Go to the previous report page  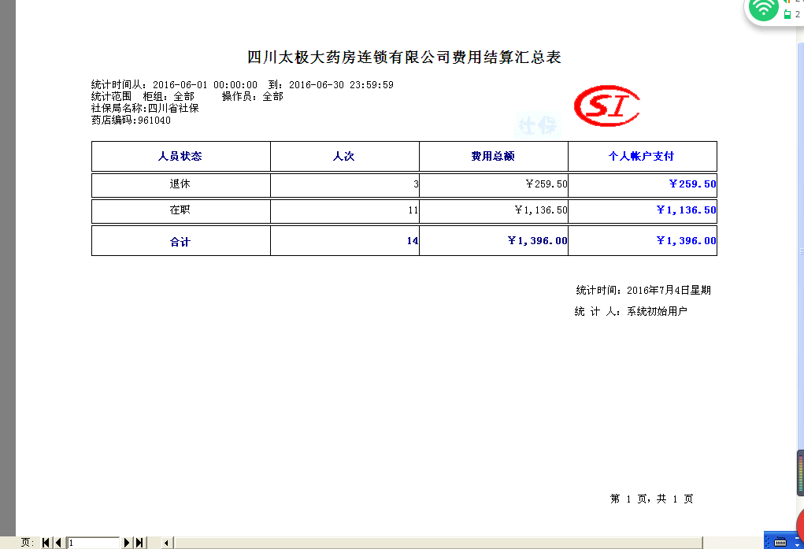pos(58,543)
